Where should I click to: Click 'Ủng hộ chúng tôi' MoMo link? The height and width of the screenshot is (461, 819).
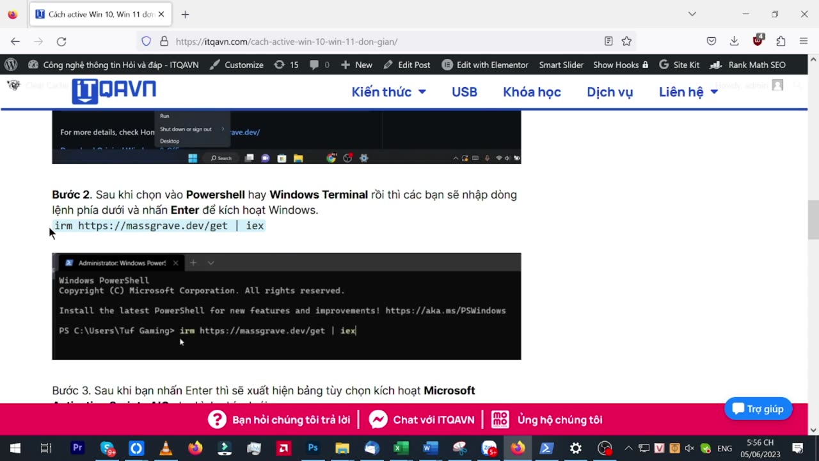(x=547, y=420)
